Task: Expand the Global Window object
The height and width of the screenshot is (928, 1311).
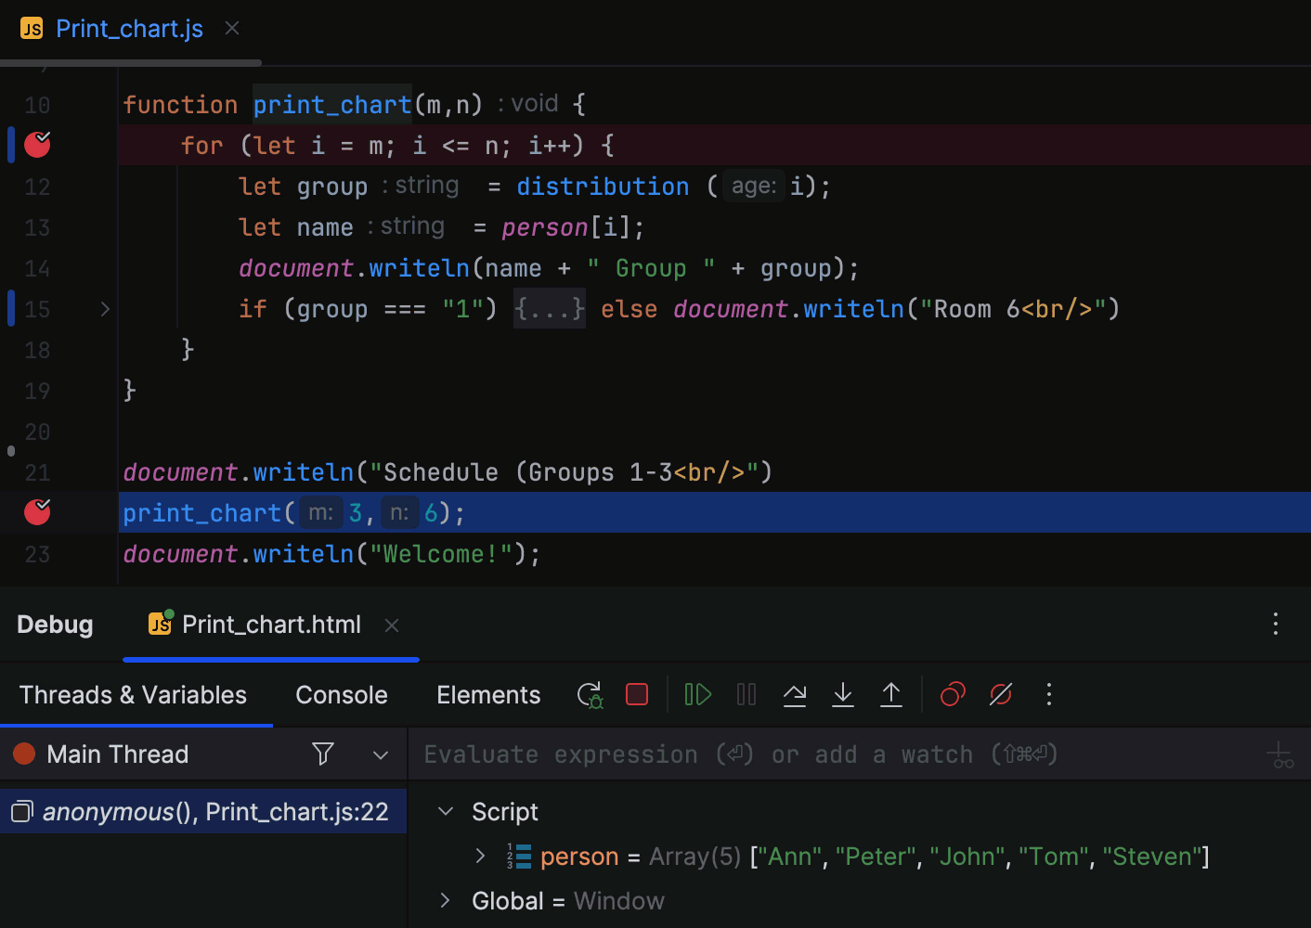Action: 445,900
